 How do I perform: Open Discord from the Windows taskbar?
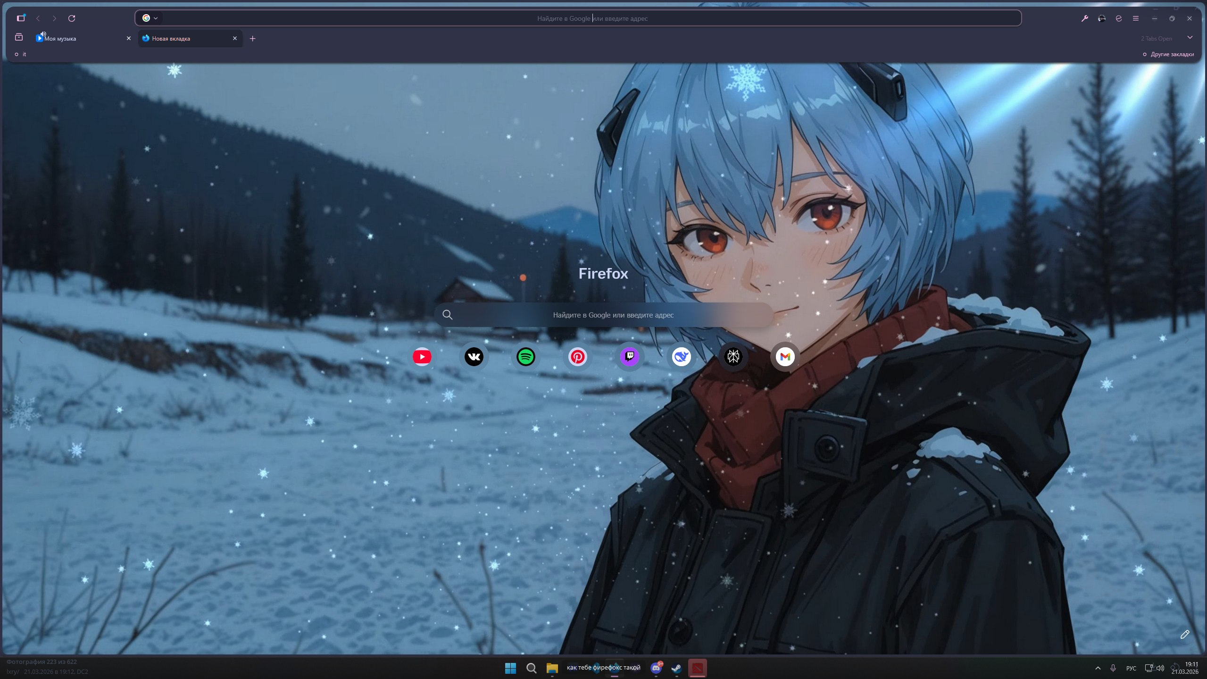pyautogui.click(x=656, y=668)
